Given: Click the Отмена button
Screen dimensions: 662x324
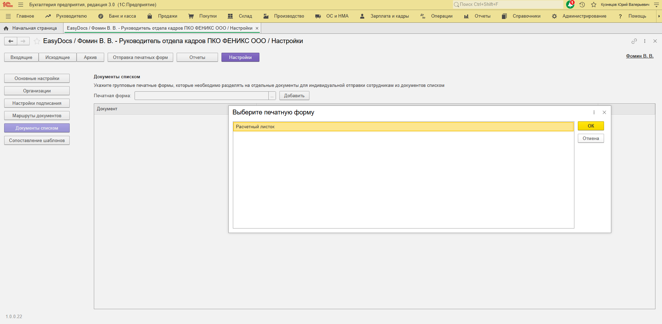Looking at the screenshot, I should [591, 139].
